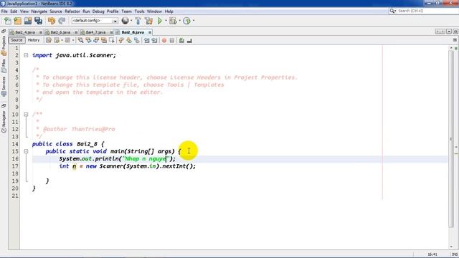This screenshot has height=258, width=459.
Task: Toggle highlight search in editor toolbar
Action: point(103,40)
